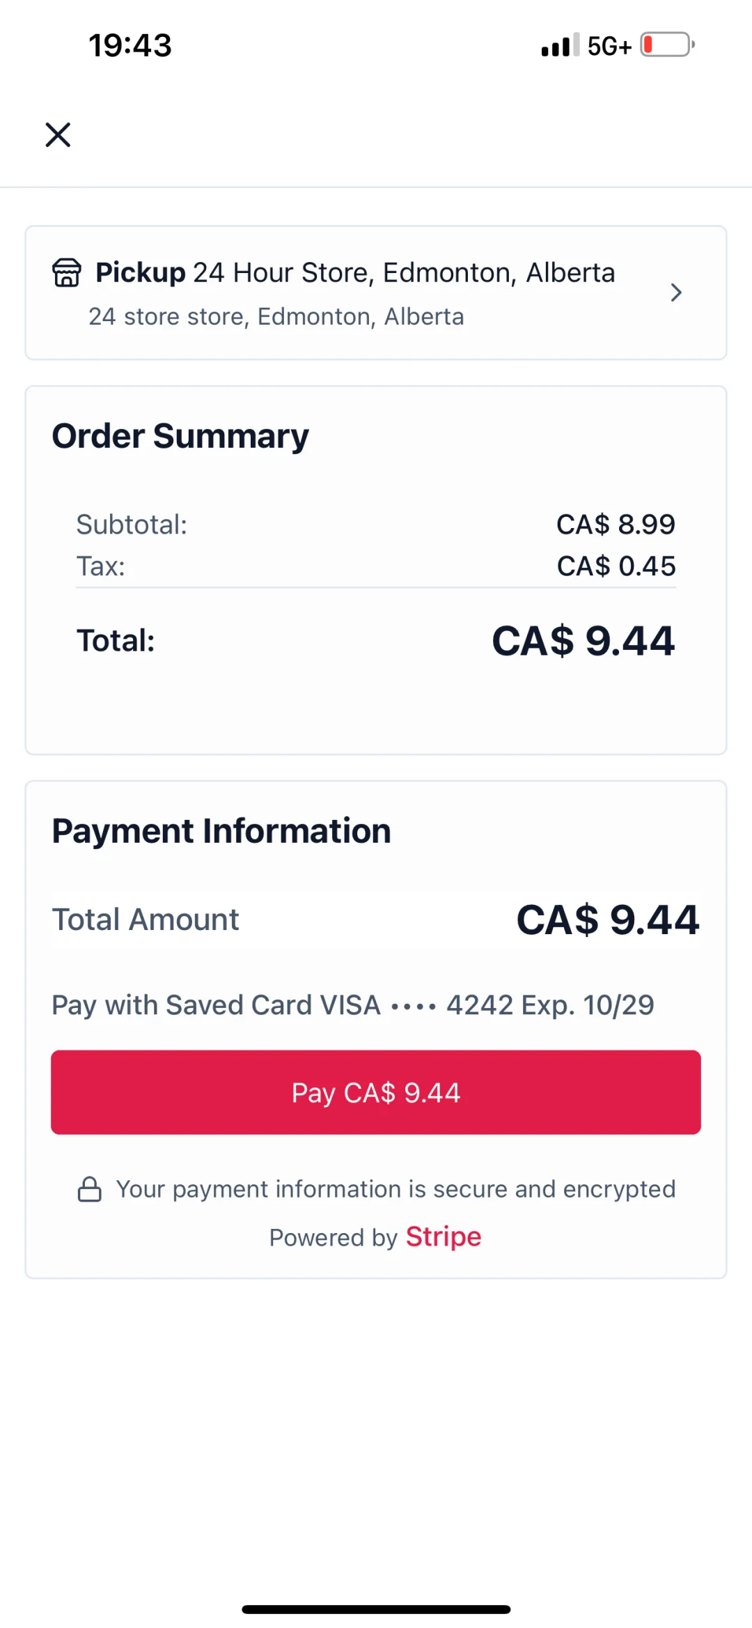Tap the tax amount CA$ 0.45

click(x=616, y=566)
